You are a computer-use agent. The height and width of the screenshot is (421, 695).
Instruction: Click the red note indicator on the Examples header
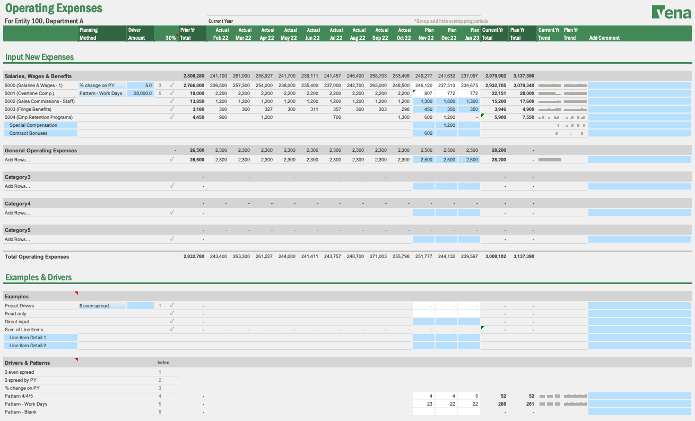76,293
